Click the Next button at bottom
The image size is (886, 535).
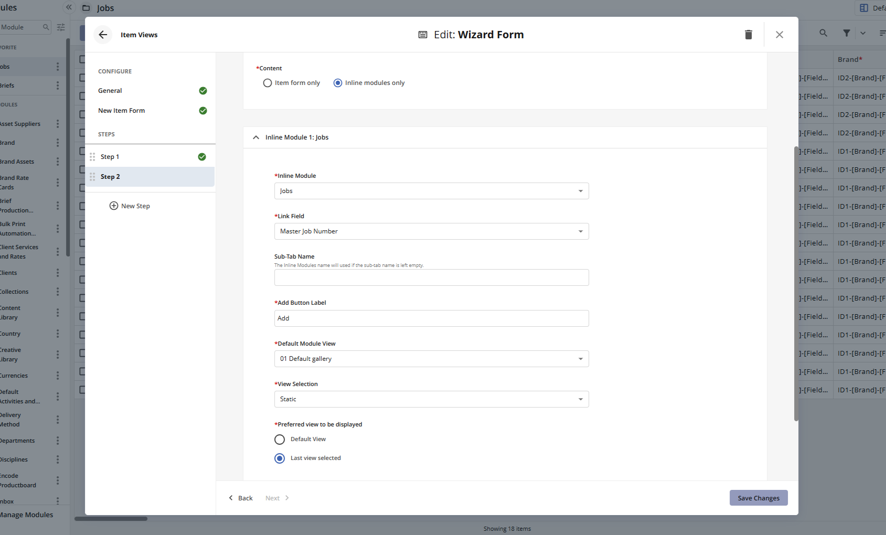[277, 498]
